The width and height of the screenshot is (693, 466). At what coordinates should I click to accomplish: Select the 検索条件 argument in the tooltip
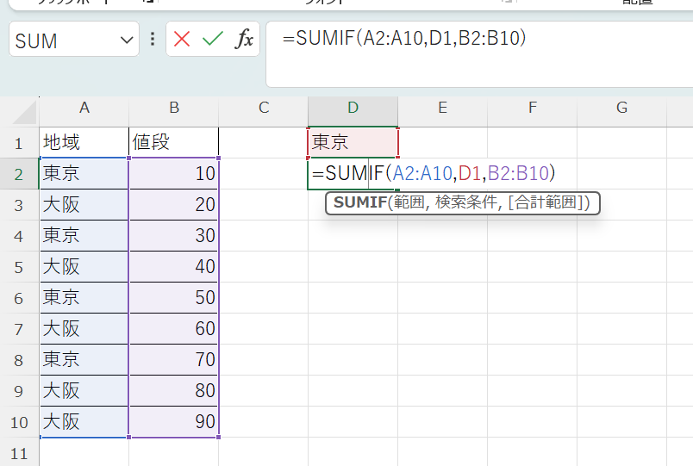(466, 203)
